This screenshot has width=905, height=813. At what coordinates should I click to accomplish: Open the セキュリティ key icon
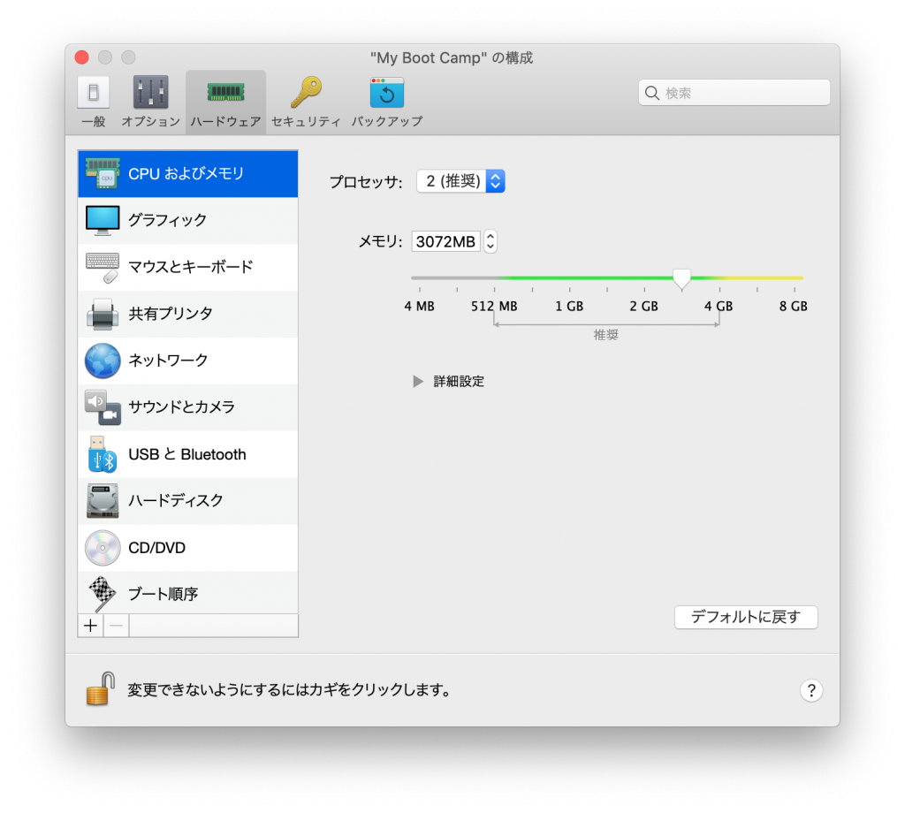[306, 92]
